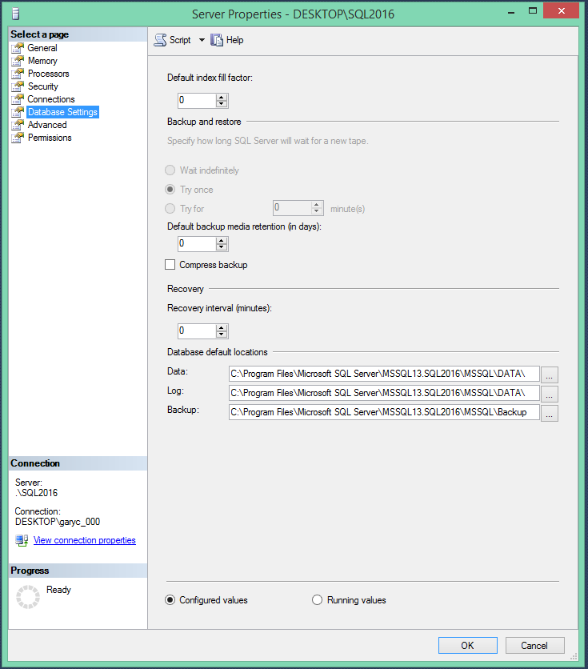
Task: Increase the default index fill factor
Action: click(x=221, y=98)
